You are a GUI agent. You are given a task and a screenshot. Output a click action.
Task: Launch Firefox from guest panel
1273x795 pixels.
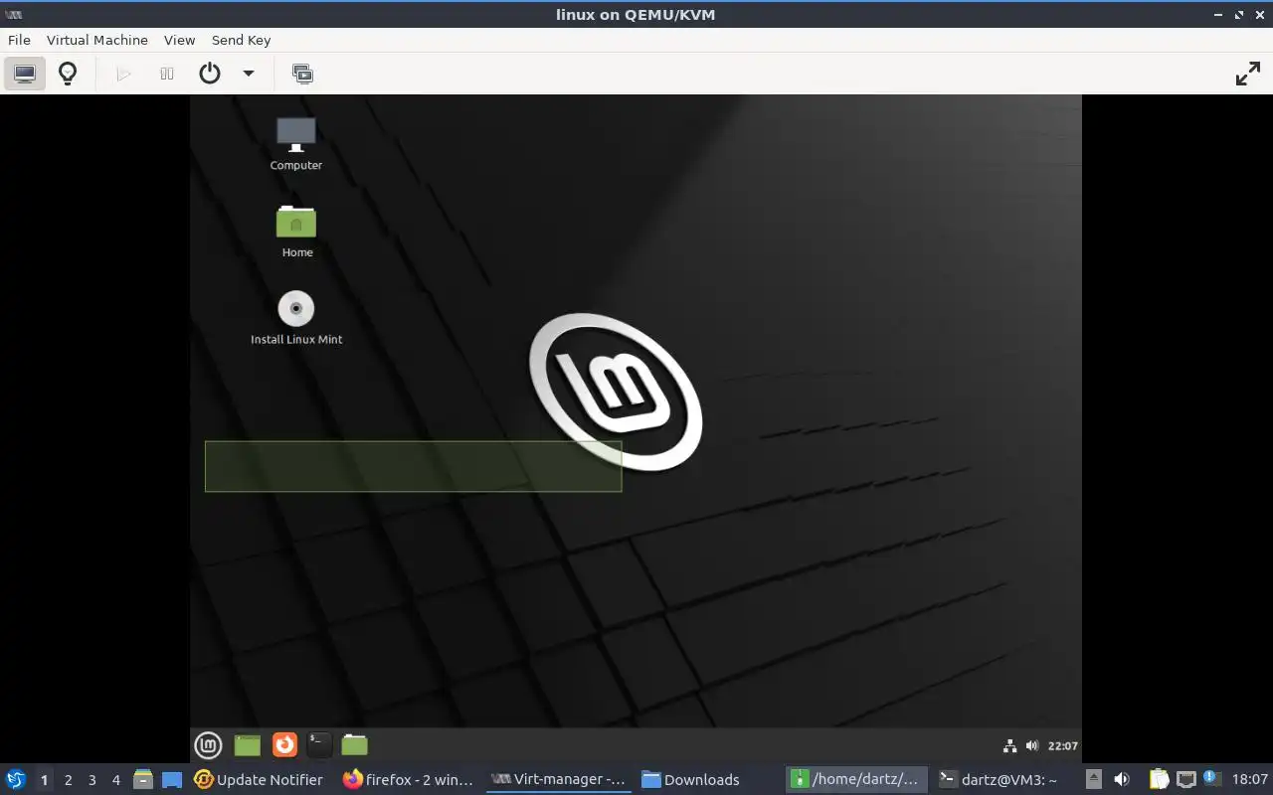click(x=284, y=744)
